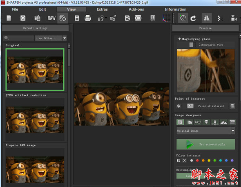Select the blue colour dominance dot
This screenshot has width=241, height=187.
[x=226, y=160]
